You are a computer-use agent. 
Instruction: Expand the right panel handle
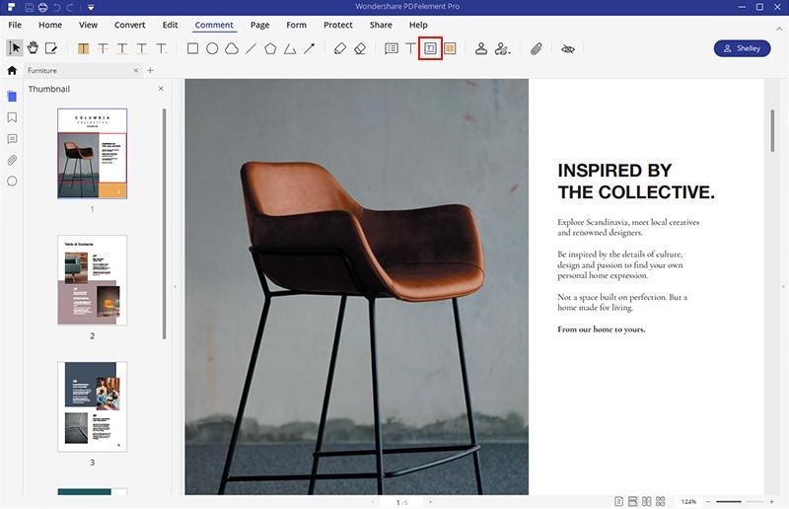tap(783, 287)
